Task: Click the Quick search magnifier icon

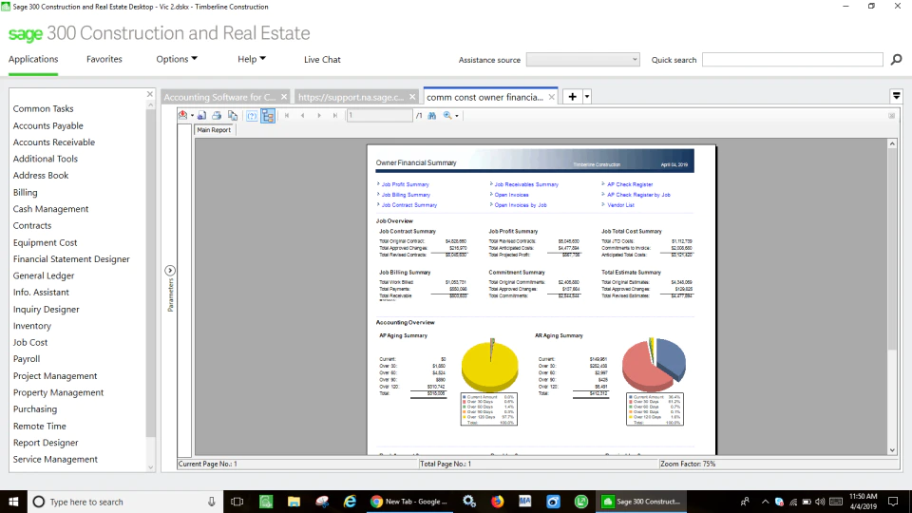Action: pos(896,59)
